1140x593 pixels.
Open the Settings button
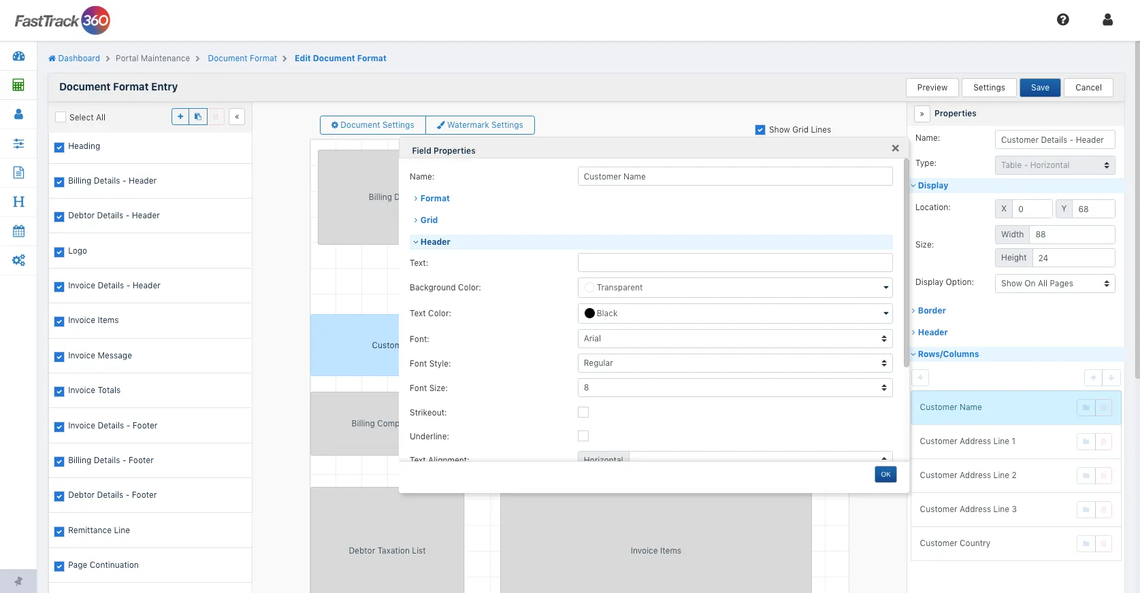(x=989, y=88)
